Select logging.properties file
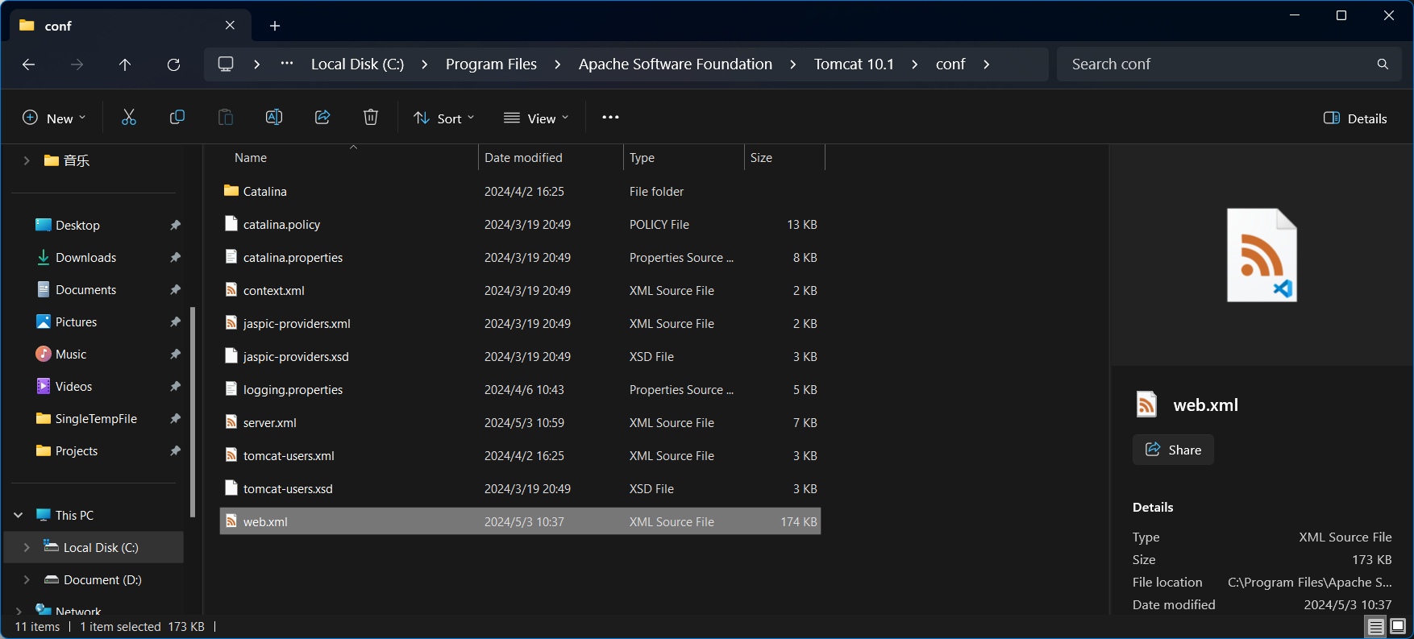The width and height of the screenshot is (1414, 639). coord(520,389)
